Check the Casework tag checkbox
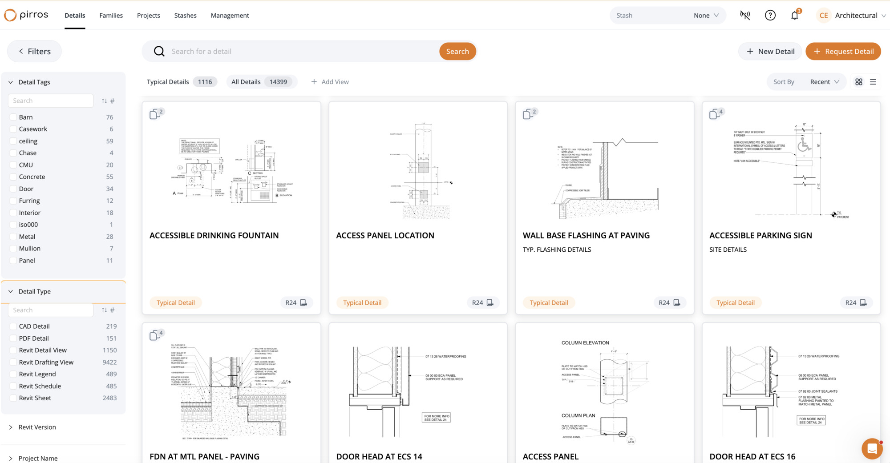890x463 pixels. pos(13,129)
